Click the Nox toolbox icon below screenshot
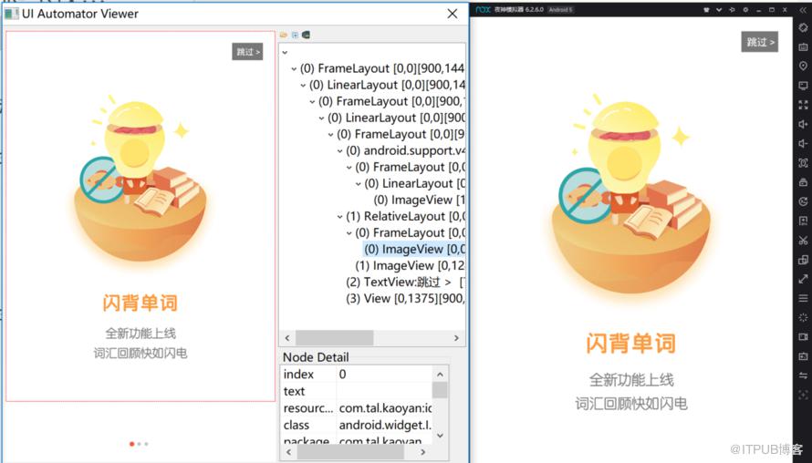 803,182
